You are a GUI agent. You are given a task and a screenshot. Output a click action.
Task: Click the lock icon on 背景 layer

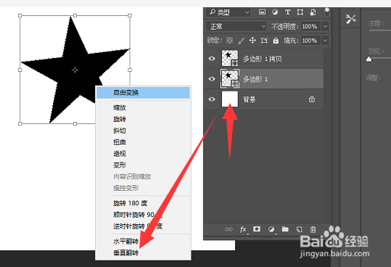[x=312, y=99]
